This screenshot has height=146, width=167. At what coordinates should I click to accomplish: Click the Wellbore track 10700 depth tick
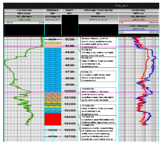click(x=53, y=136)
